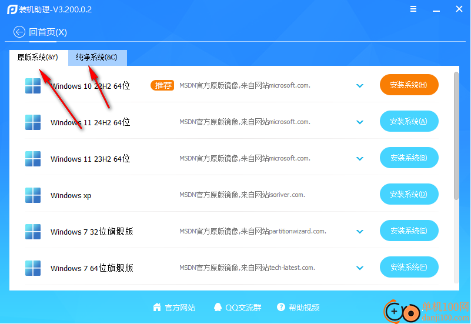Expand Windows 10 22H2 64位 details
Viewport: 471px width, 324px height.
360,86
